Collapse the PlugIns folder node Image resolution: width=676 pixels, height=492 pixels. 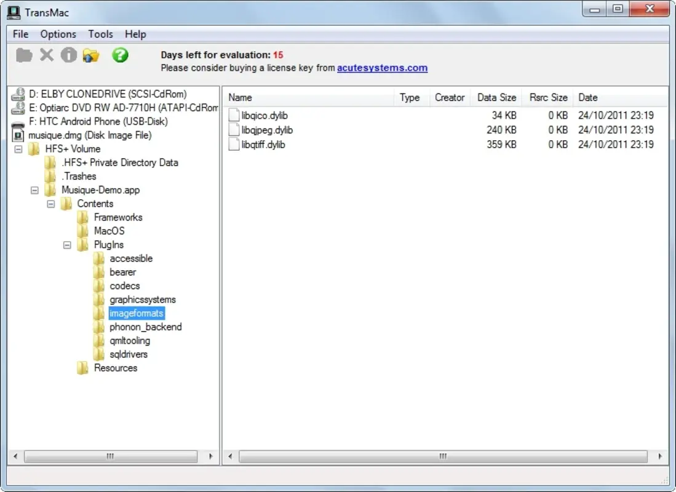click(67, 244)
